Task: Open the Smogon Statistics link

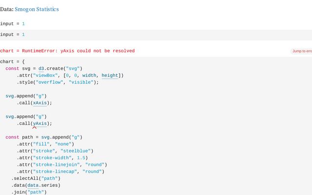Action: 37,9
